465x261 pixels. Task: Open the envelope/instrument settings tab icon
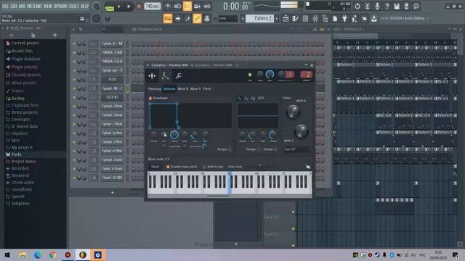pos(165,76)
